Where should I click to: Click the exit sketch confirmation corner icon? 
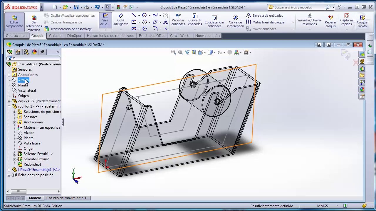[x=345, y=54]
